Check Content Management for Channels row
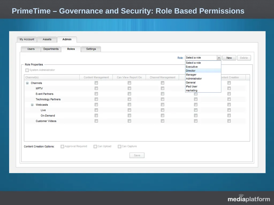The image size is (274, 205). click(x=96, y=83)
